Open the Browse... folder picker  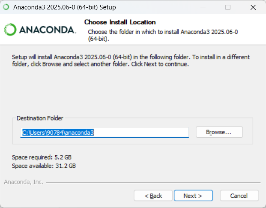coord(219,132)
